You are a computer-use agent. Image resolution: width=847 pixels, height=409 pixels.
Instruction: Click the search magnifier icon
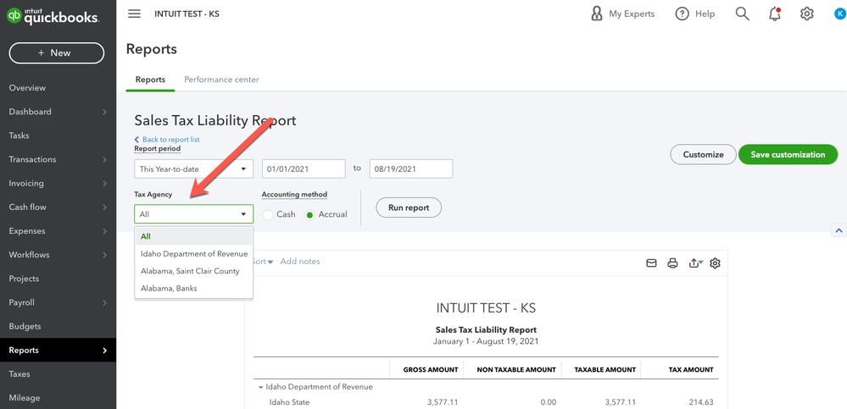point(742,14)
